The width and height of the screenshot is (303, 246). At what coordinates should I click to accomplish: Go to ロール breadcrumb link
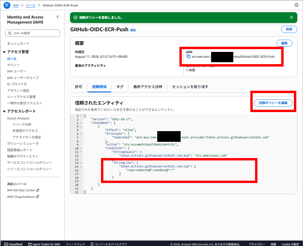tap(30, 6)
